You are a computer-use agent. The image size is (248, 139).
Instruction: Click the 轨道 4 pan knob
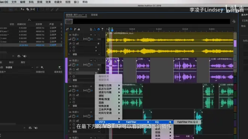coord(89,116)
